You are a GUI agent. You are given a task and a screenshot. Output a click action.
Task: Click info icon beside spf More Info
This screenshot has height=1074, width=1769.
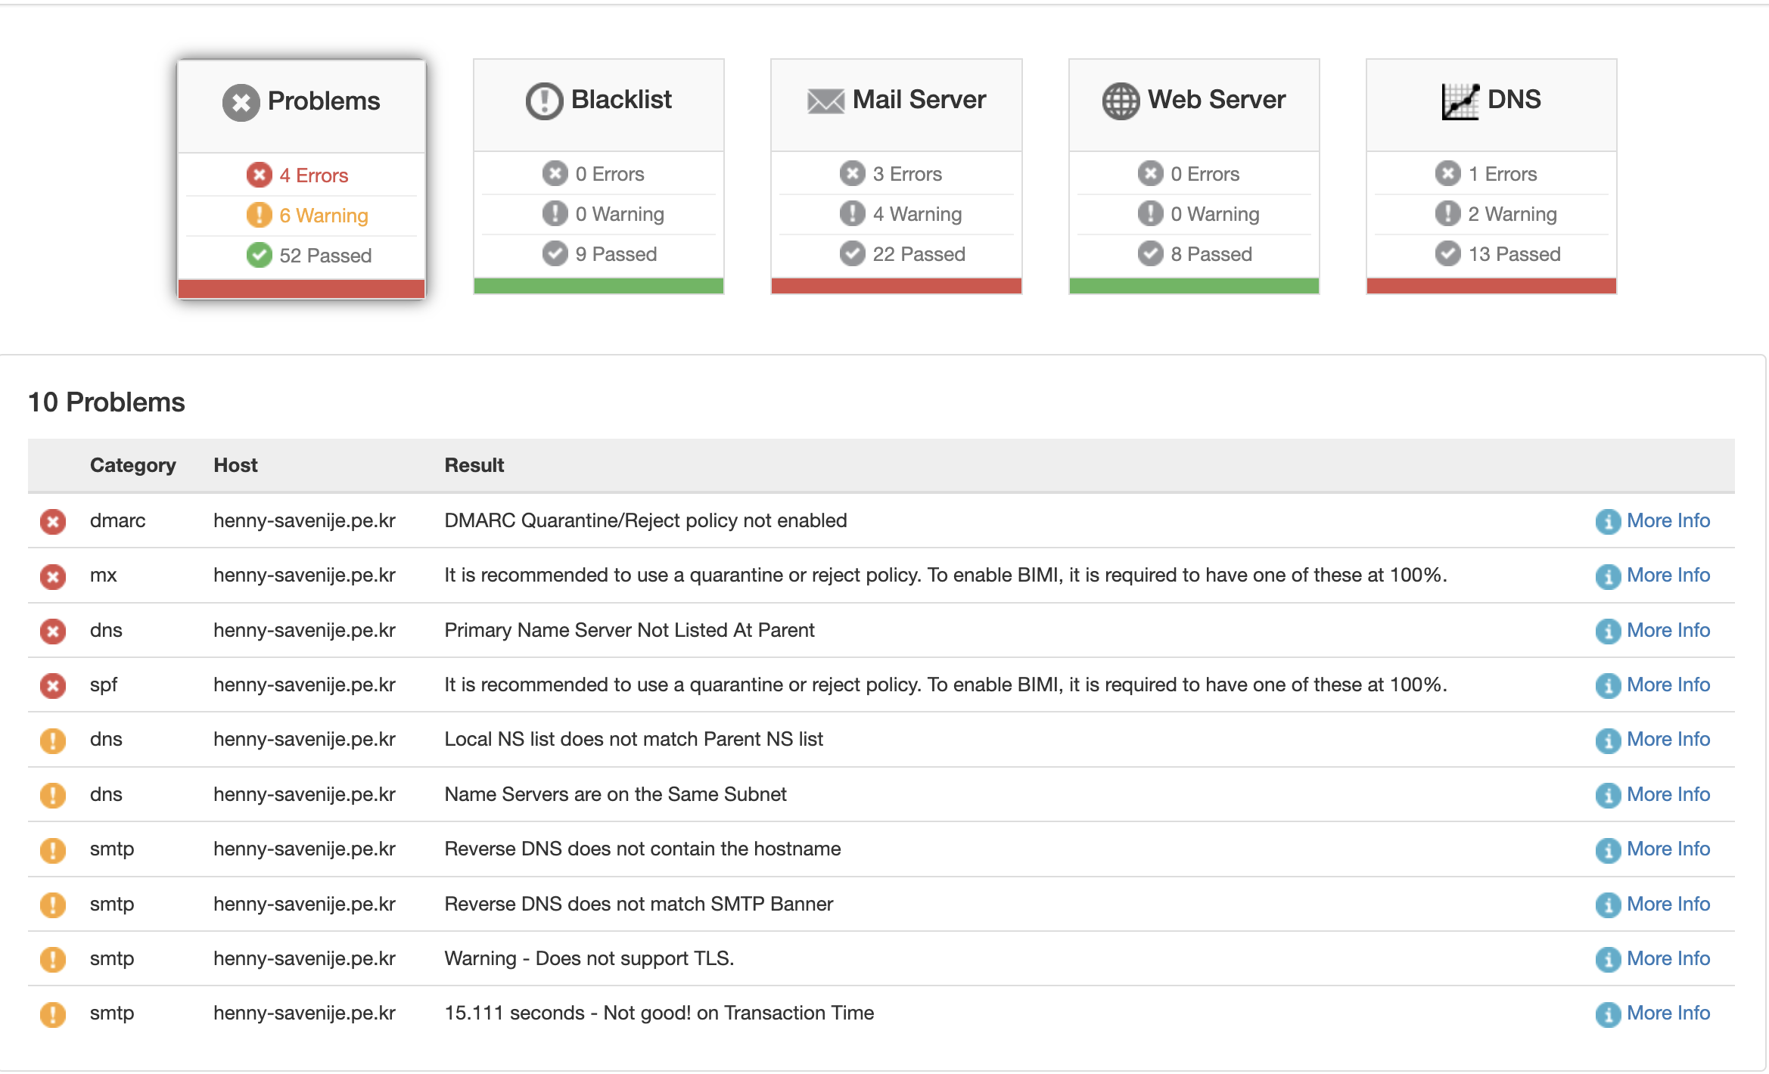coord(1607,686)
